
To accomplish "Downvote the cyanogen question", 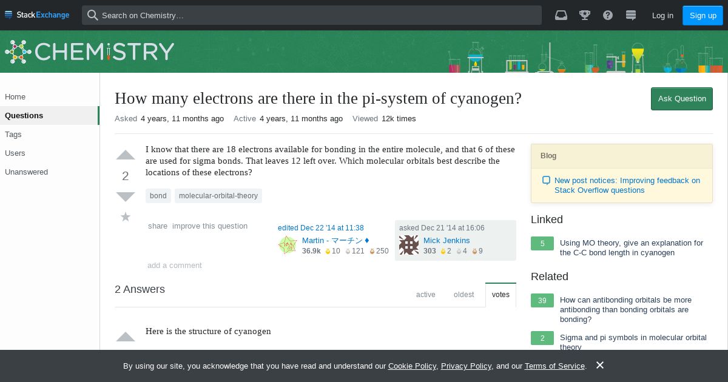I will (126, 196).
